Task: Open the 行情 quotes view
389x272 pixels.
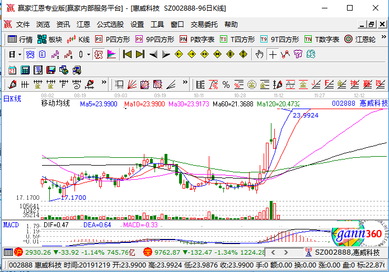Action: tap(20, 39)
